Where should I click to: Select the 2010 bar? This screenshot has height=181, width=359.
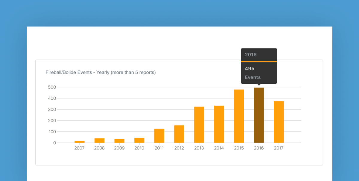pos(139,140)
